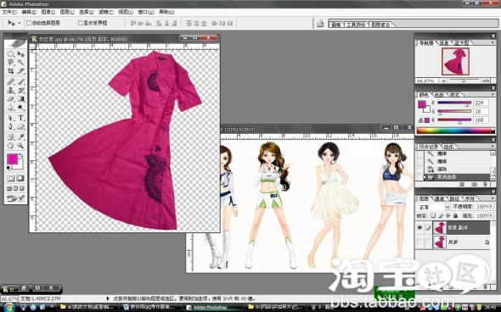
Task: Toggle lock all in Layers panel
Action: click(455, 215)
